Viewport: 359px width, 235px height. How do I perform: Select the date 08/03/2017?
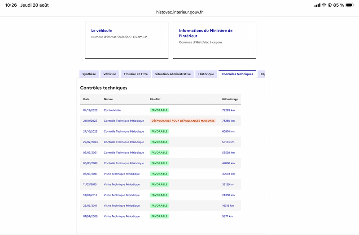[x=90, y=174]
